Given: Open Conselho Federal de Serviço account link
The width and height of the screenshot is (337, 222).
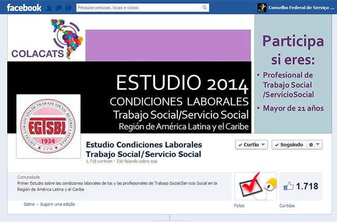Looking at the screenshot, I should (x=301, y=8).
